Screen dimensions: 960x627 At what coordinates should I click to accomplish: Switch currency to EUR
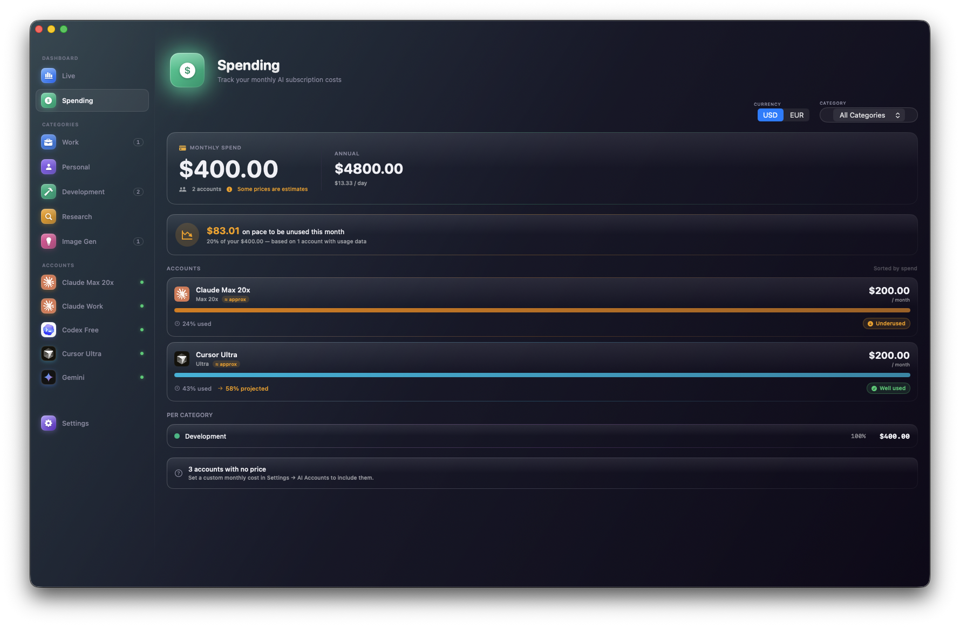796,115
